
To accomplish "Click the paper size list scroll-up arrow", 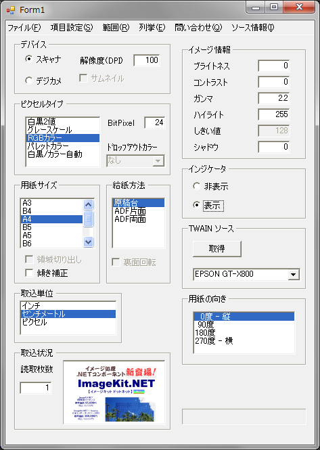I will [88, 204].
